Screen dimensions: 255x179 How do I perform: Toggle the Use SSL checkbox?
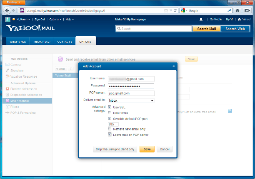(x=110, y=107)
